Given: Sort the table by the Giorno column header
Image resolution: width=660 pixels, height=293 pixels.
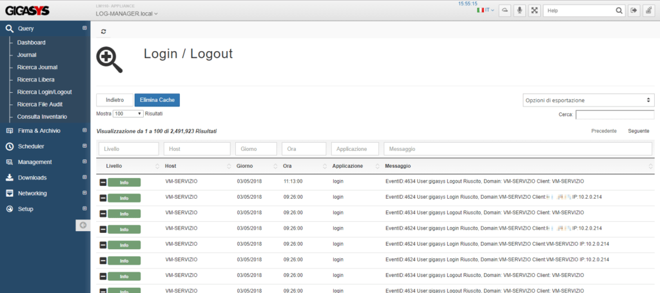Looking at the screenshot, I should point(244,166).
